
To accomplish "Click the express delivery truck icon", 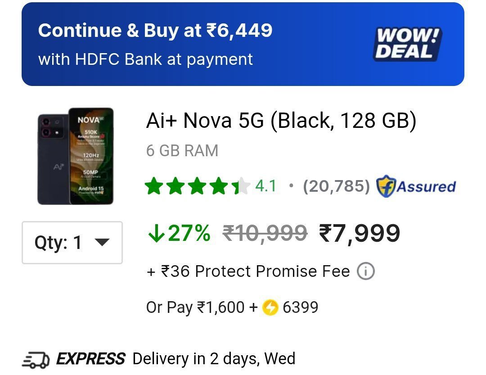I will click(x=35, y=360).
